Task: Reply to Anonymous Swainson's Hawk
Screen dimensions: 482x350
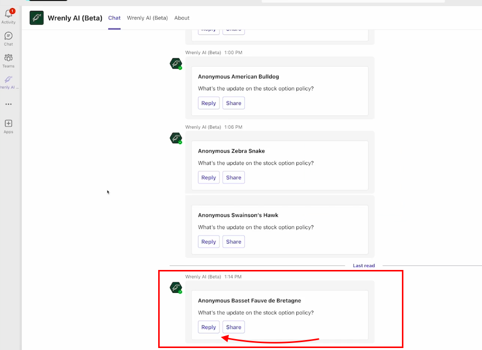Action: (x=209, y=242)
